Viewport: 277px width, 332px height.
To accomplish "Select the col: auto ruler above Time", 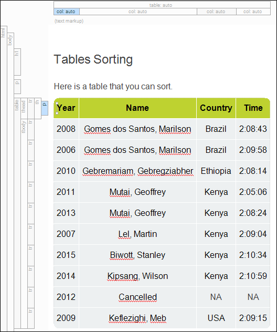I will click(253, 12).
